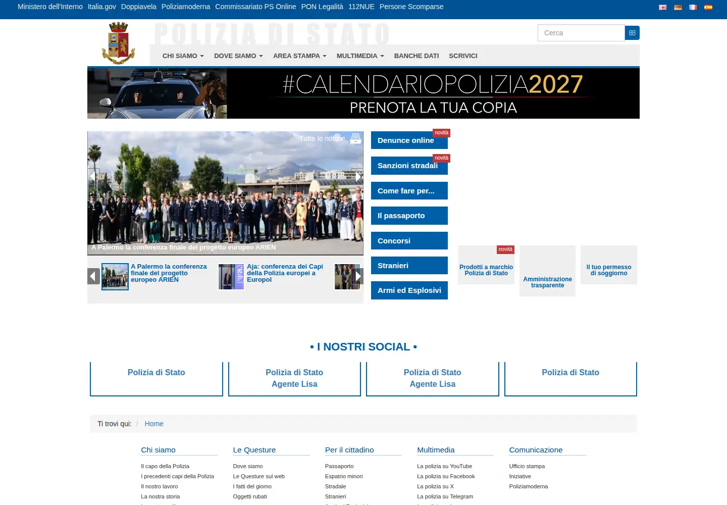
Task: Expand the AREA STAMPA menu
Action: (x=299, y=56)
